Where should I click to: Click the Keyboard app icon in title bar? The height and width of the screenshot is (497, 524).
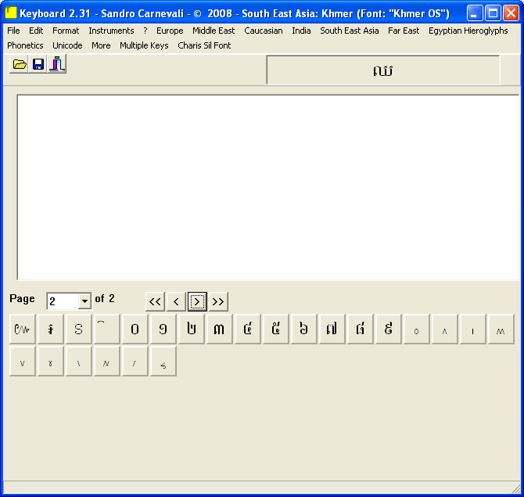[11, 13]
